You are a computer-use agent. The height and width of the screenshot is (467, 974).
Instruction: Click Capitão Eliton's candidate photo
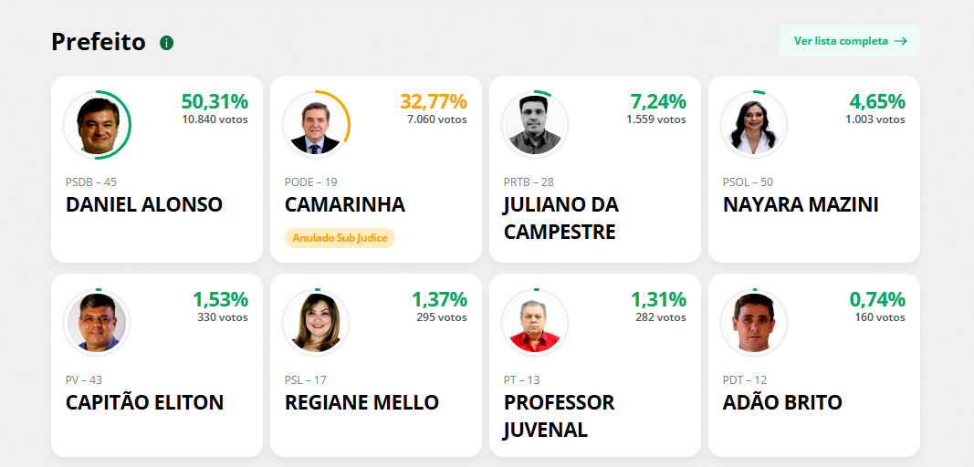(97, 322)
